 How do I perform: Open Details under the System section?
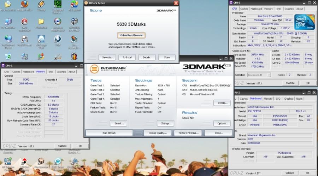pyautogui.click(x=222, y=103)
